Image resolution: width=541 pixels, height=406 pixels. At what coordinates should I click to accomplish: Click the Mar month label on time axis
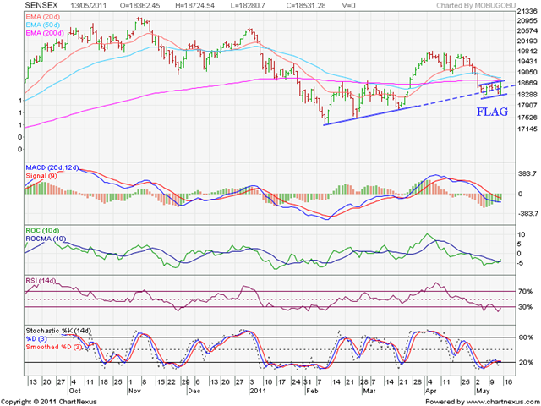369,391
